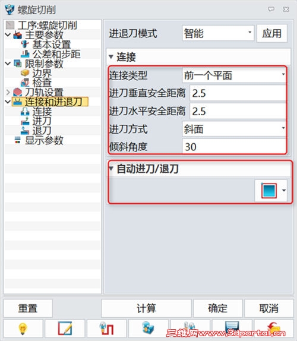
Task: Click the speech bubble icon in title bar
Action: tap(271, 9)
